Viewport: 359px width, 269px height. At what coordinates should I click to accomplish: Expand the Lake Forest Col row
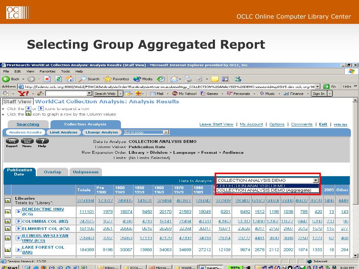pyautogui.click(x=19, y=249)
